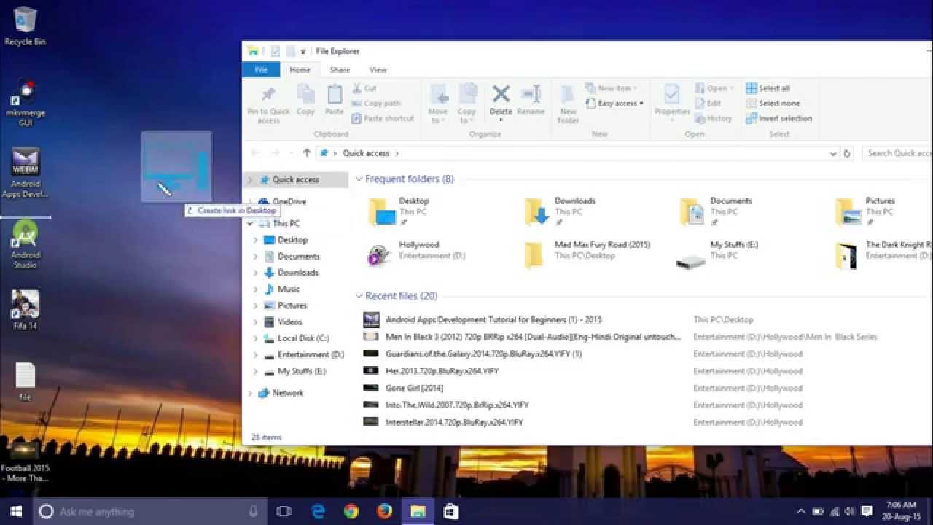Pin current folder to Quick access
Viewport: 933px width, 525px height.
pos(267,102)
